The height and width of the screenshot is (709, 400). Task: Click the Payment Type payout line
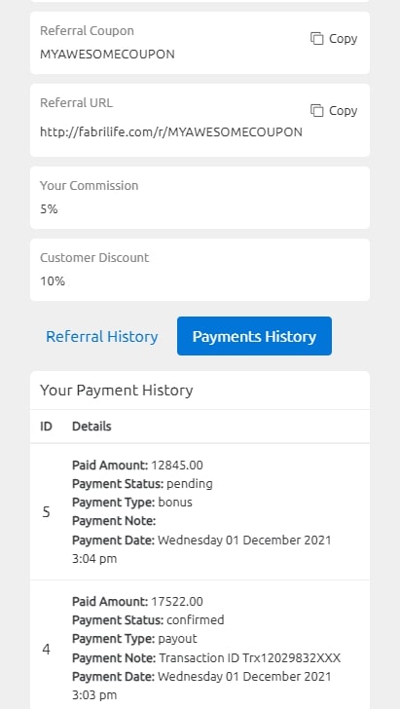(x=134, y=639)
